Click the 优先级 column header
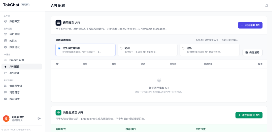This screenshot has height=132, width=272. click(173, 64)
